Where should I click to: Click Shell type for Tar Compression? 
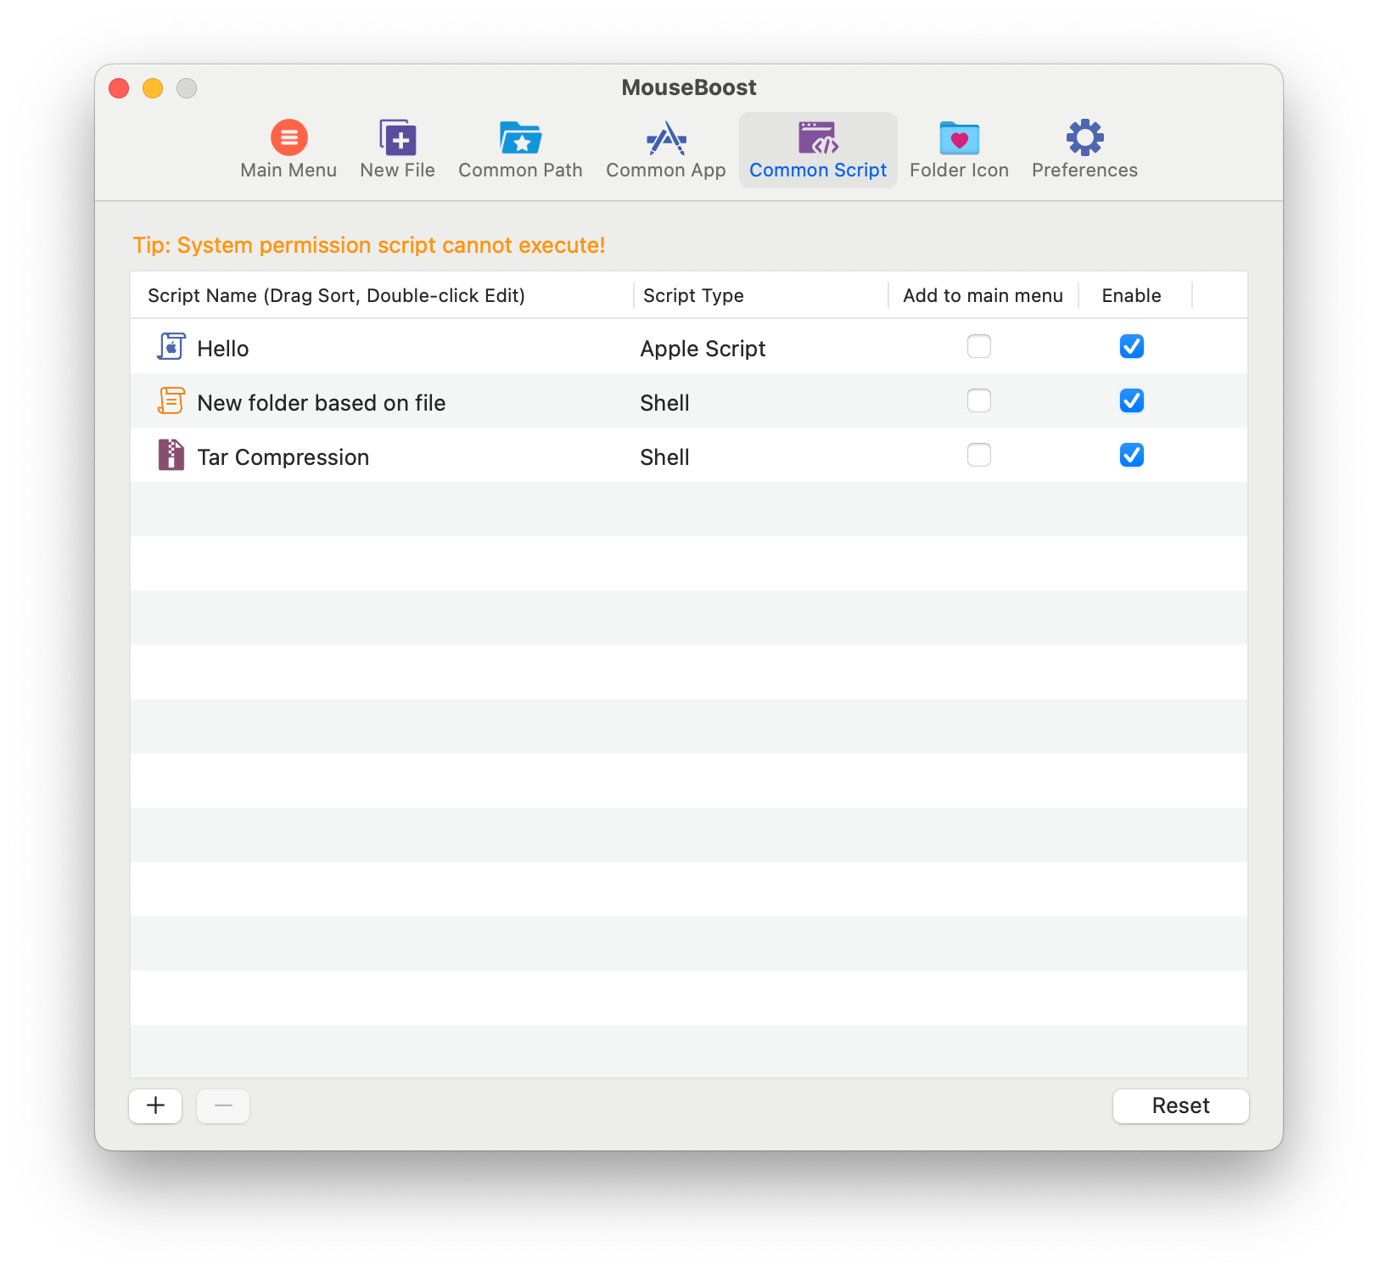point(664,457)
